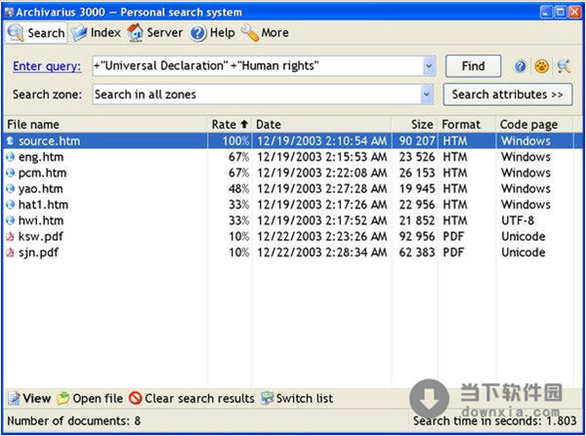Click the Archivarius app icon in title bar

click(9, 12)
